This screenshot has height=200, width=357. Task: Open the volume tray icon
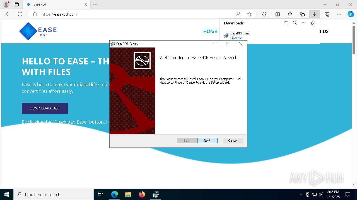(321, 194)
